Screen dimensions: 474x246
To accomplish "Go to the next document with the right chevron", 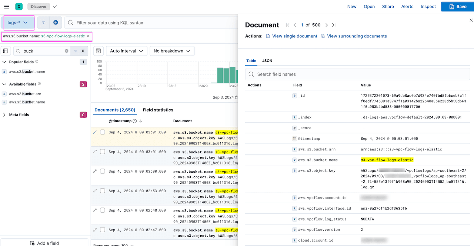I will point(326,25).
